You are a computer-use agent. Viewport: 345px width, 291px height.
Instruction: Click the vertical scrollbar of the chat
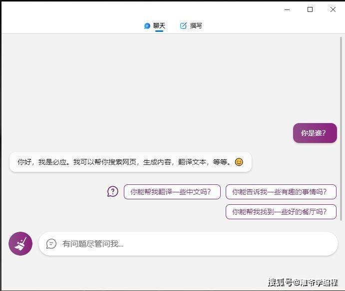pyautogui.click(x=341, y=129)
